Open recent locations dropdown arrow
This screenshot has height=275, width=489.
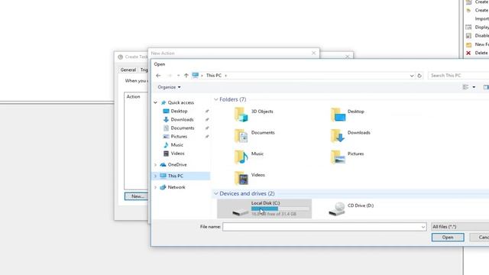pyautogui.click(x=178, y=76)
